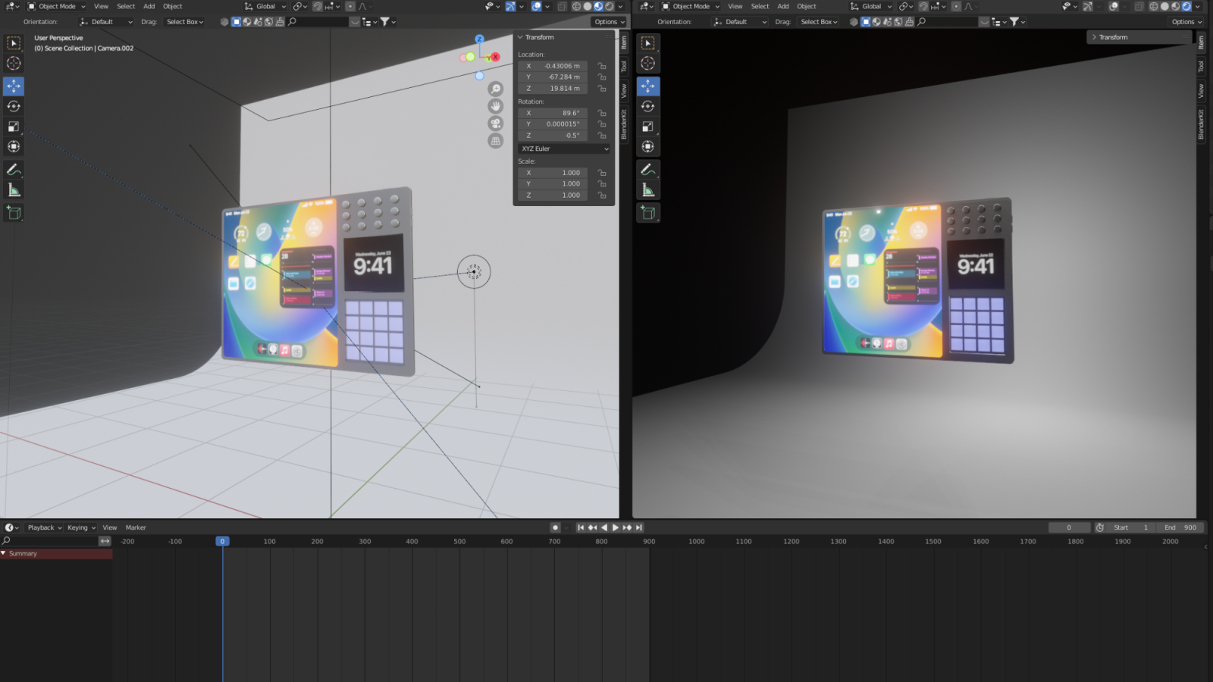Play animation forward in timeline

[615, 527]
